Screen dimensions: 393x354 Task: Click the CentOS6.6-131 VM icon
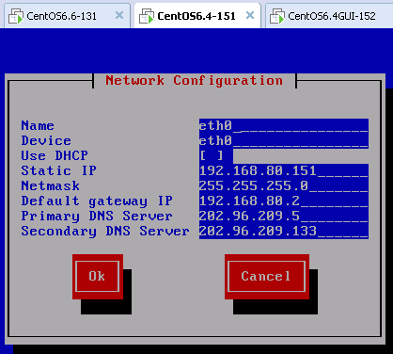click(x=16, y=16)
